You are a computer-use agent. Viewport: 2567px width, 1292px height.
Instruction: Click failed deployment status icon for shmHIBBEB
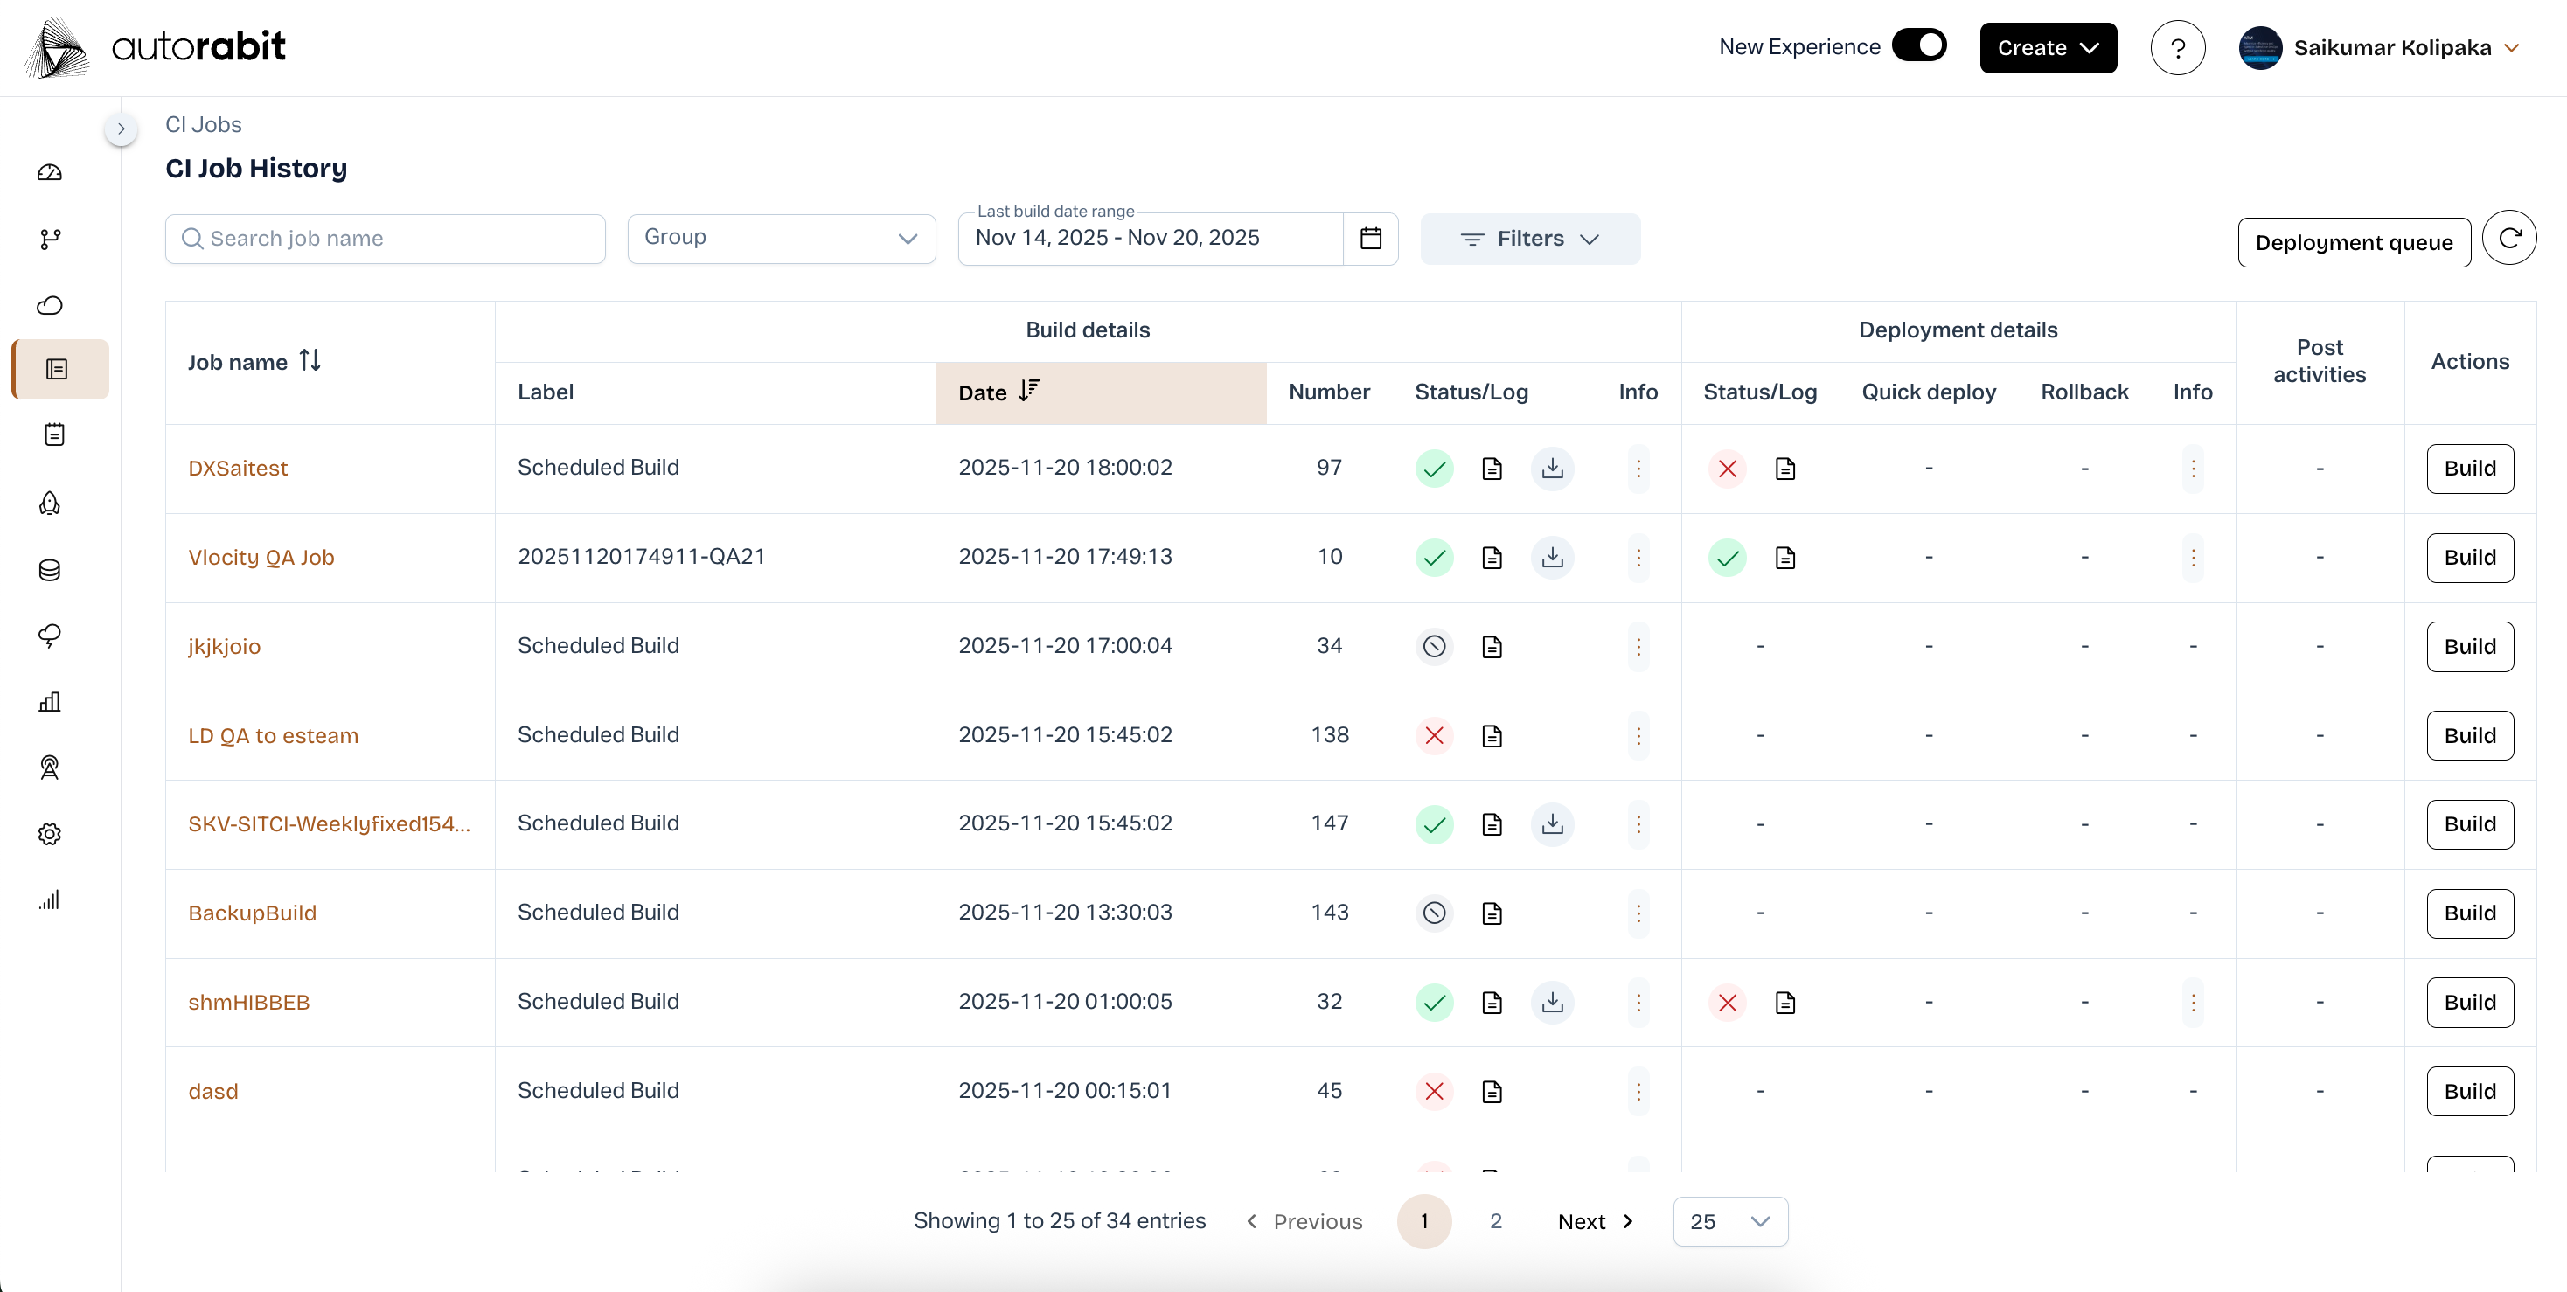pos(1727,1002)
